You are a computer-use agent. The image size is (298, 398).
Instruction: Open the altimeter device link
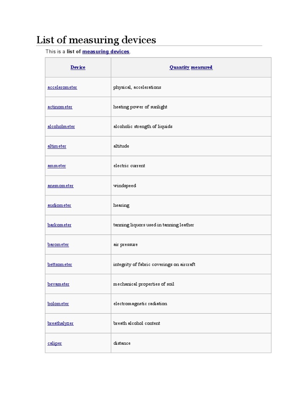(57, 146)
